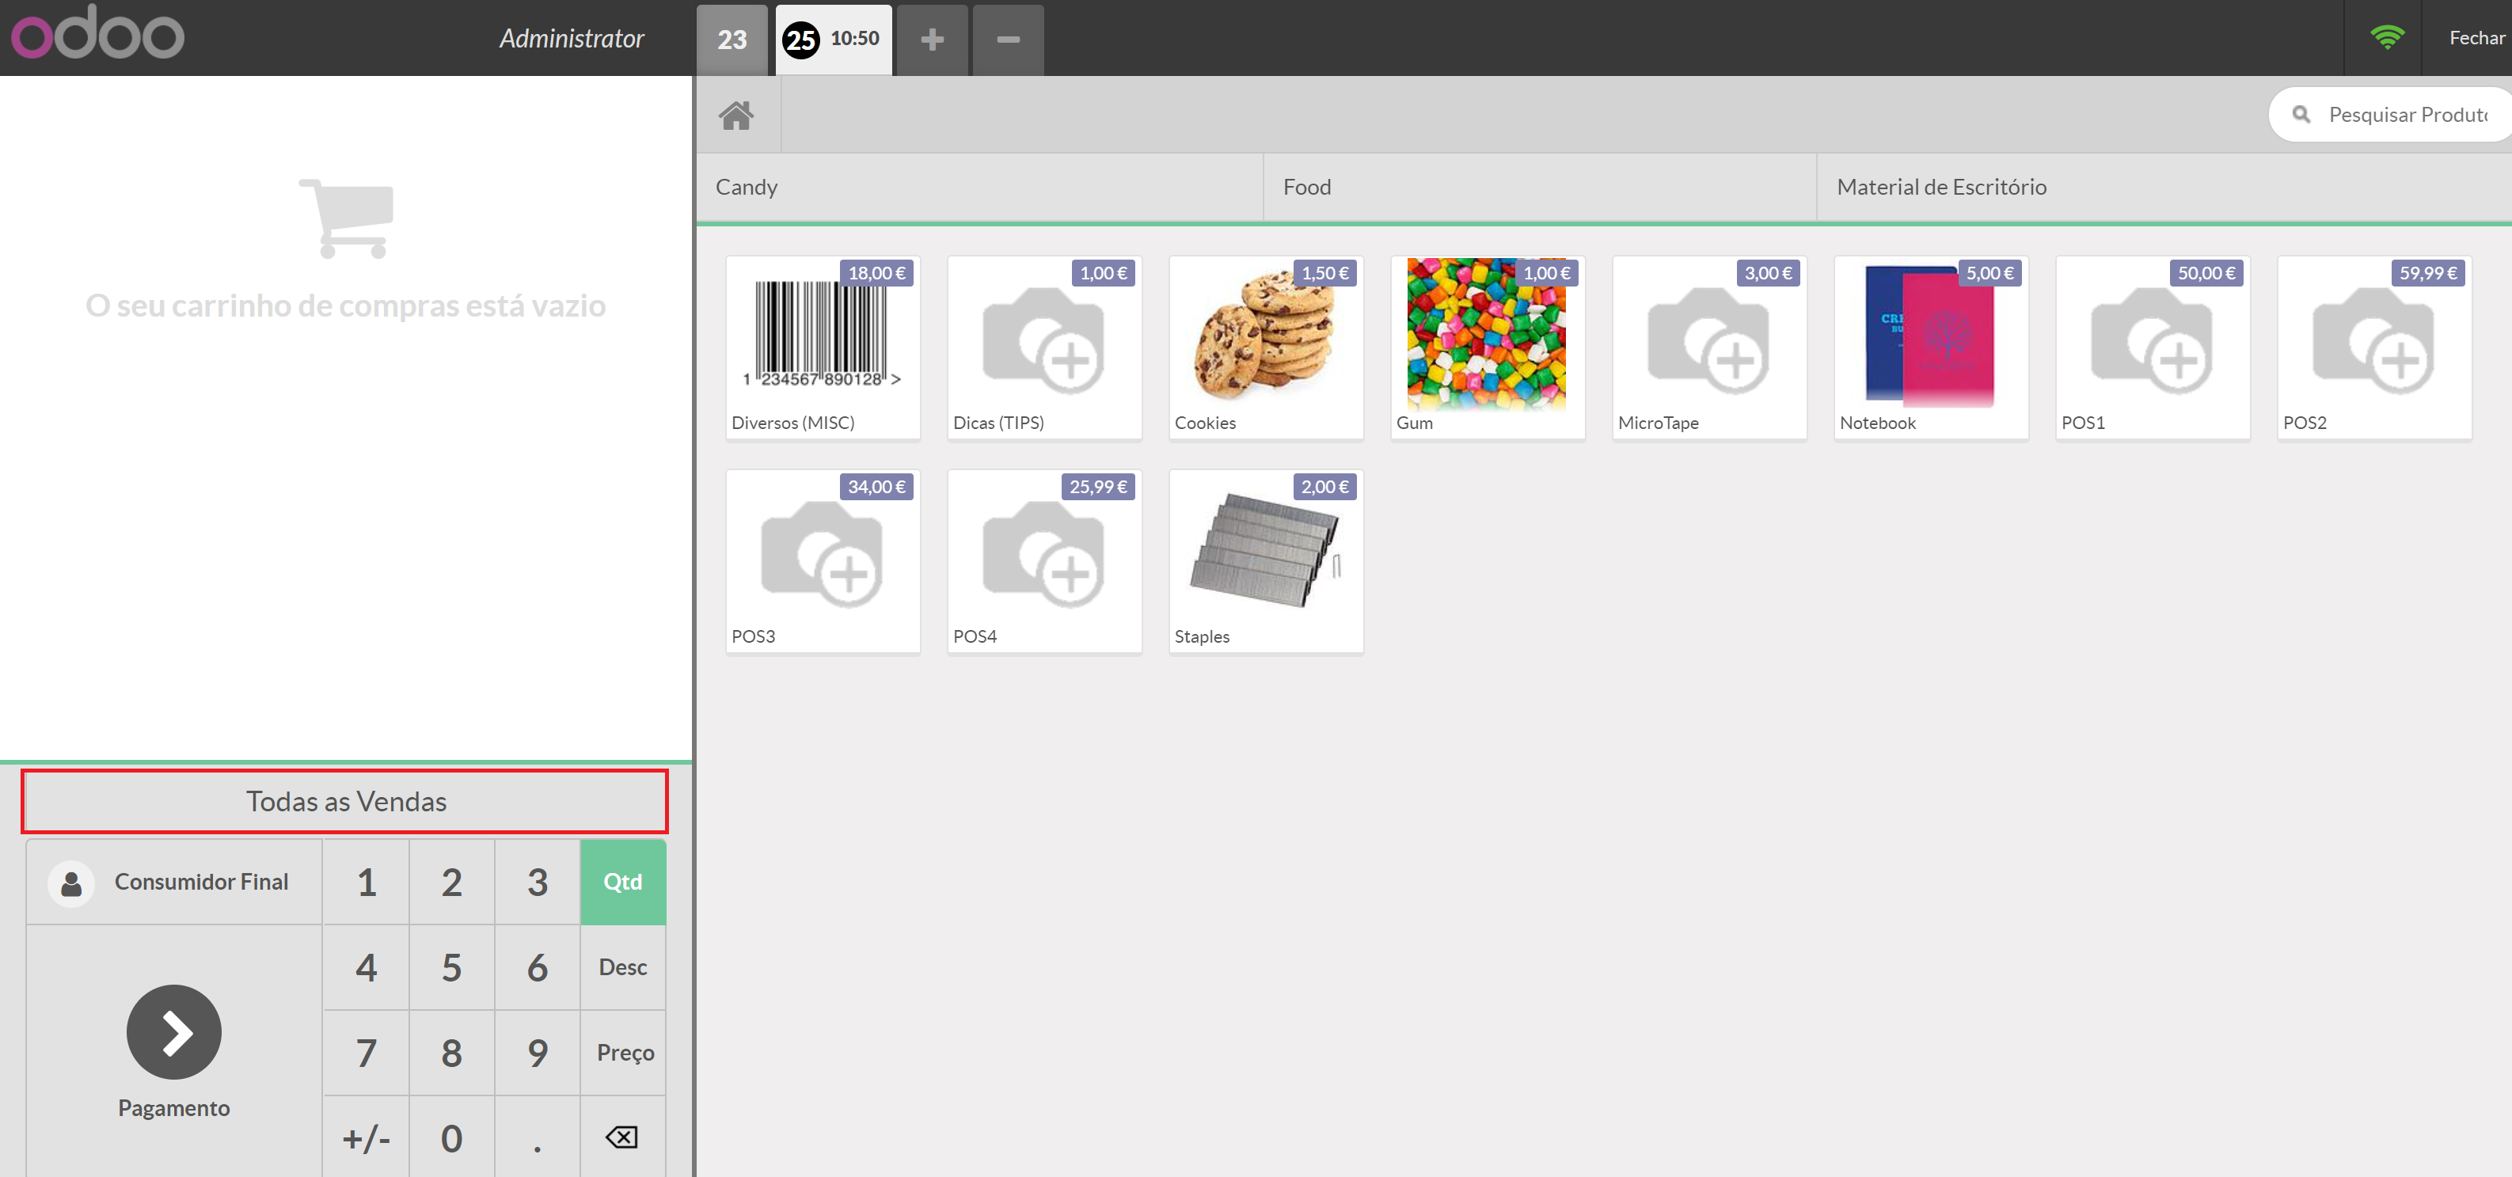This screenshot has height=1177, width=2512.
Task: Switch numpad to Desc mode
Action: (x=622, y=967)
